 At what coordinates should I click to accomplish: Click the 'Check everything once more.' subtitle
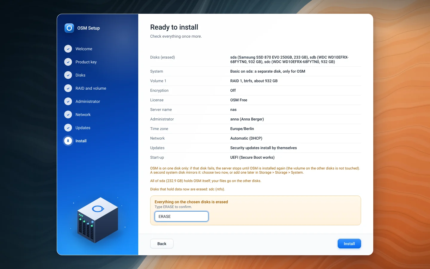click(176, 36)
